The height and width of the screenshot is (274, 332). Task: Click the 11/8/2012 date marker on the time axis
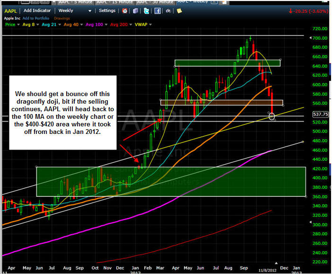pyautogui.click(x=267, y=270)
